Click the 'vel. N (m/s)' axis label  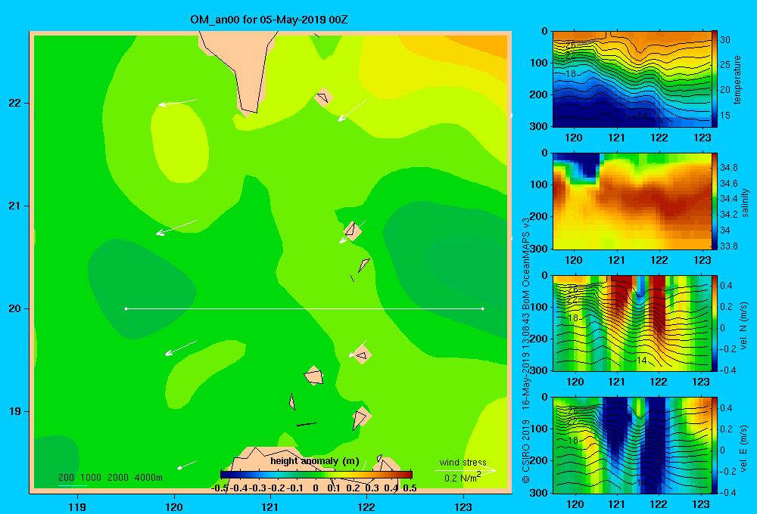(x=743, y=326)
